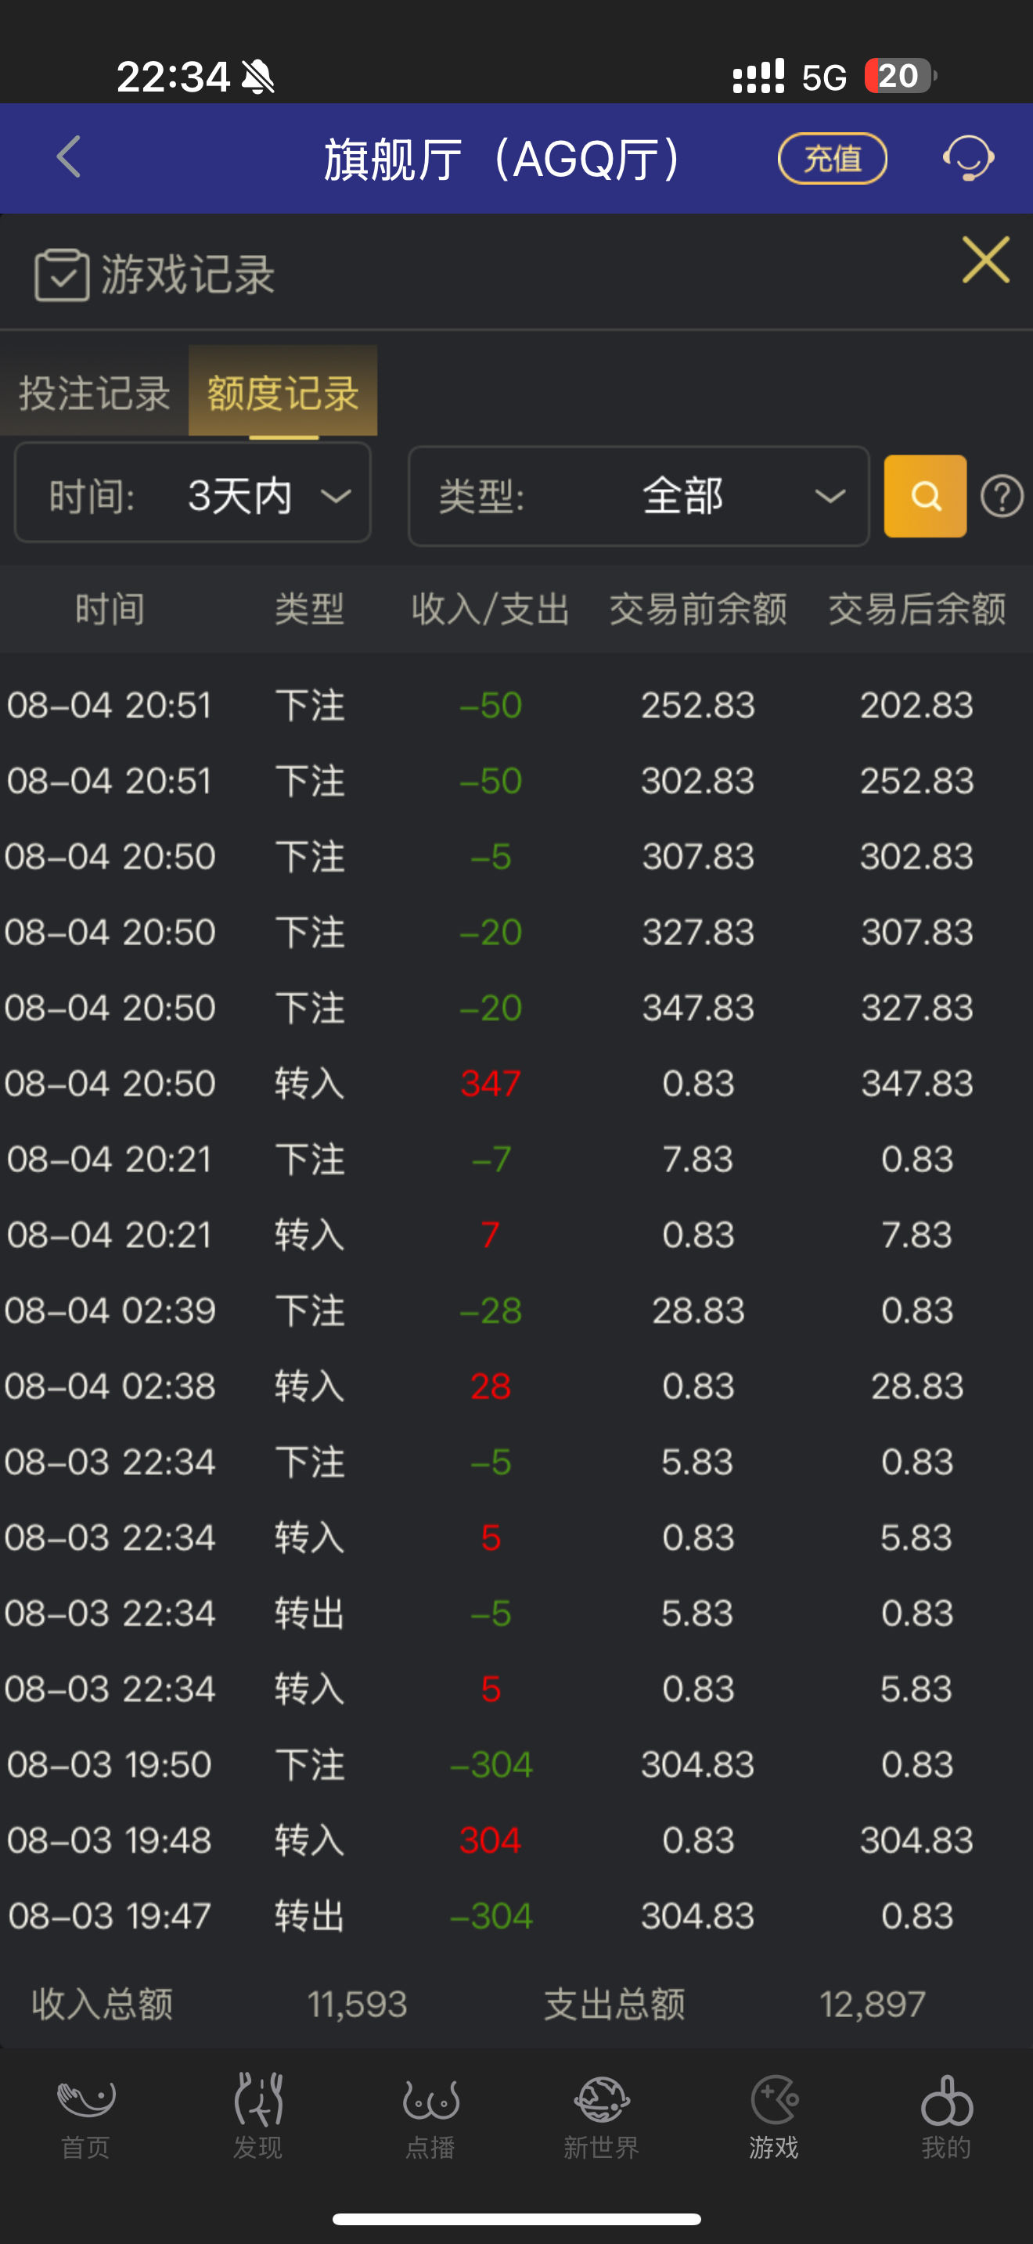Select the 额度记录 tab
This screenshot has height=2244, width=1033.
283,393
